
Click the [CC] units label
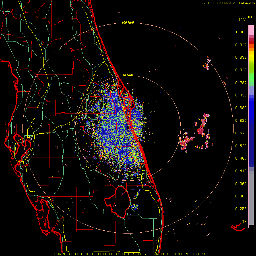pyautogui.click(x=243, y=20)
